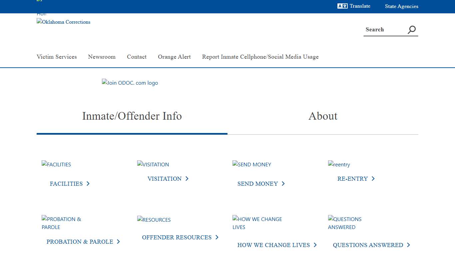Click the VISITATION image icon
This screenshot has height=256, width=455.
point(153,164)
